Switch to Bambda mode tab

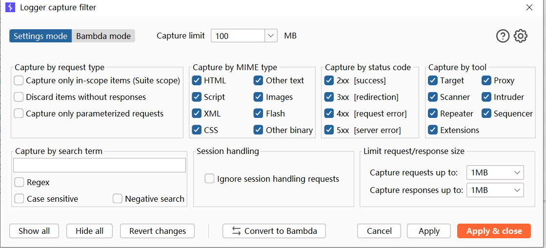pyautogui.click(x=103, y=36)
